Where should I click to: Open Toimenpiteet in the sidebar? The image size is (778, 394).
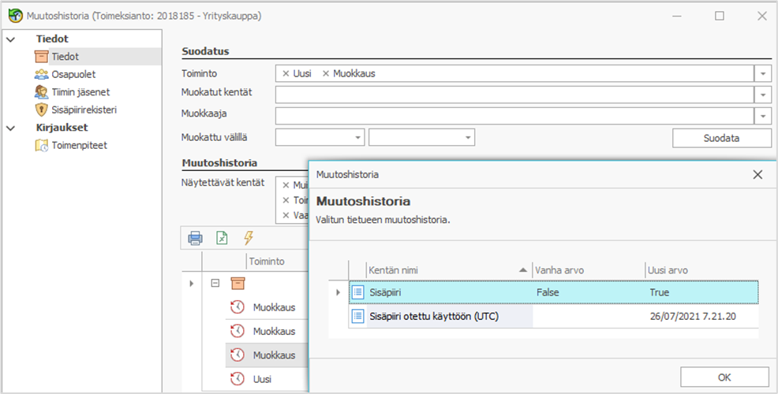[x=79, y=145]
